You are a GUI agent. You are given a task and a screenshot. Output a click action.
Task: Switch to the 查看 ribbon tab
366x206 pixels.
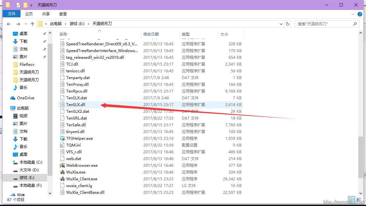point(63,14)
